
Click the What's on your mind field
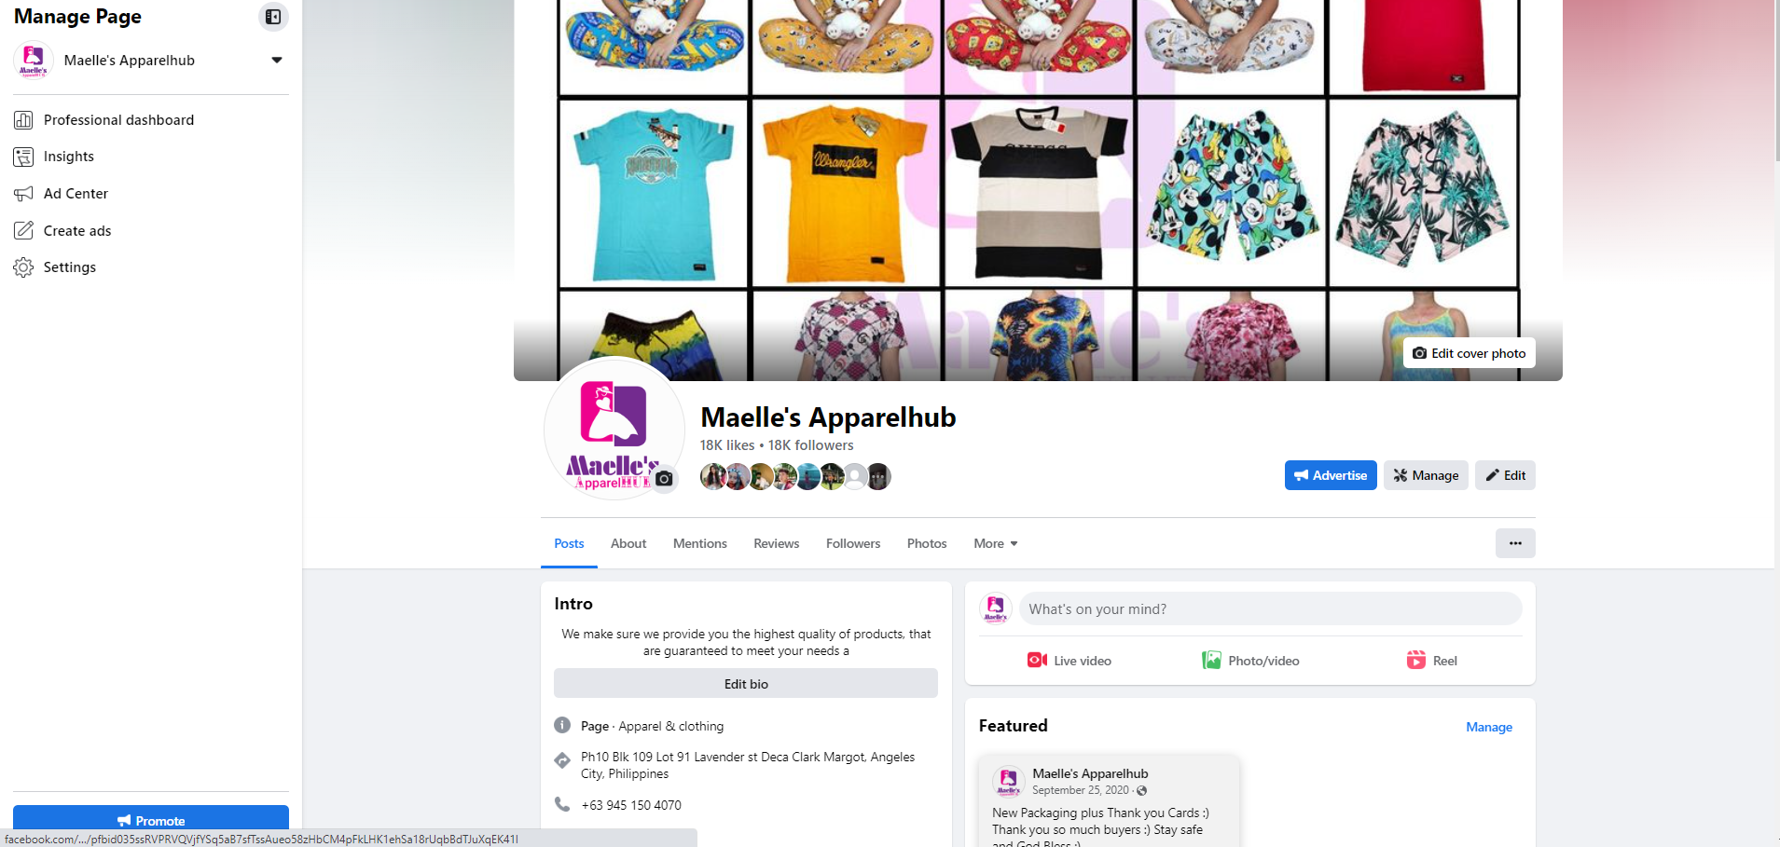[1270, 609]
